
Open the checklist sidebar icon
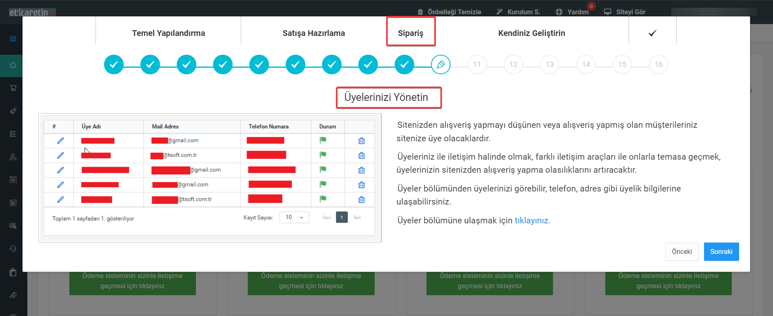[13, 134]
